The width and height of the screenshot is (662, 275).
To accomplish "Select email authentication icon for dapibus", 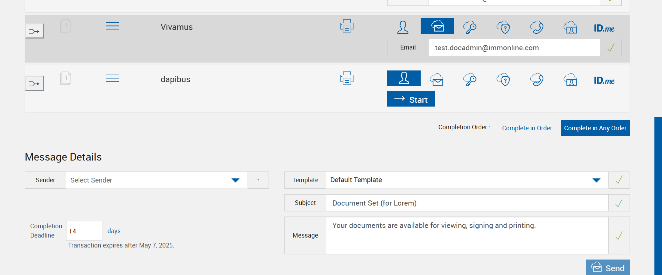I will tap(437, 80).
